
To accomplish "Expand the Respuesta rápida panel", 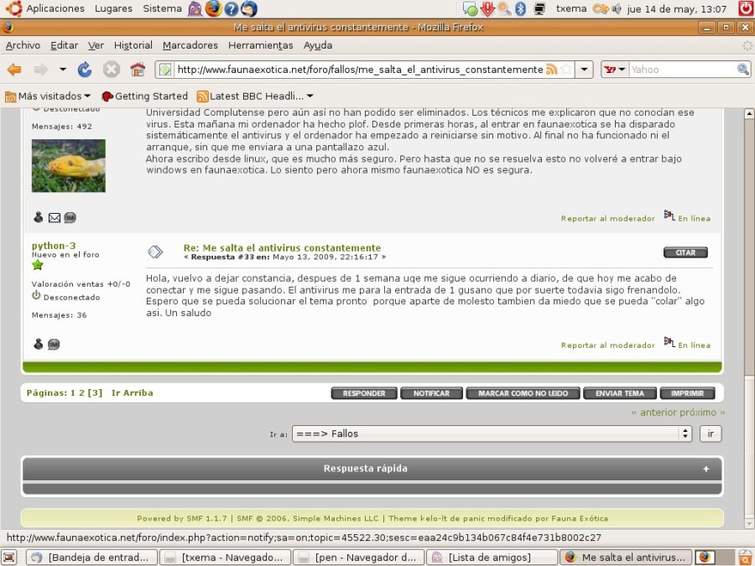I will click(706, 469).
